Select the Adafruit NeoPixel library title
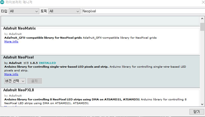The height and width of the screenshot is (117, 205). pos(18,57)
